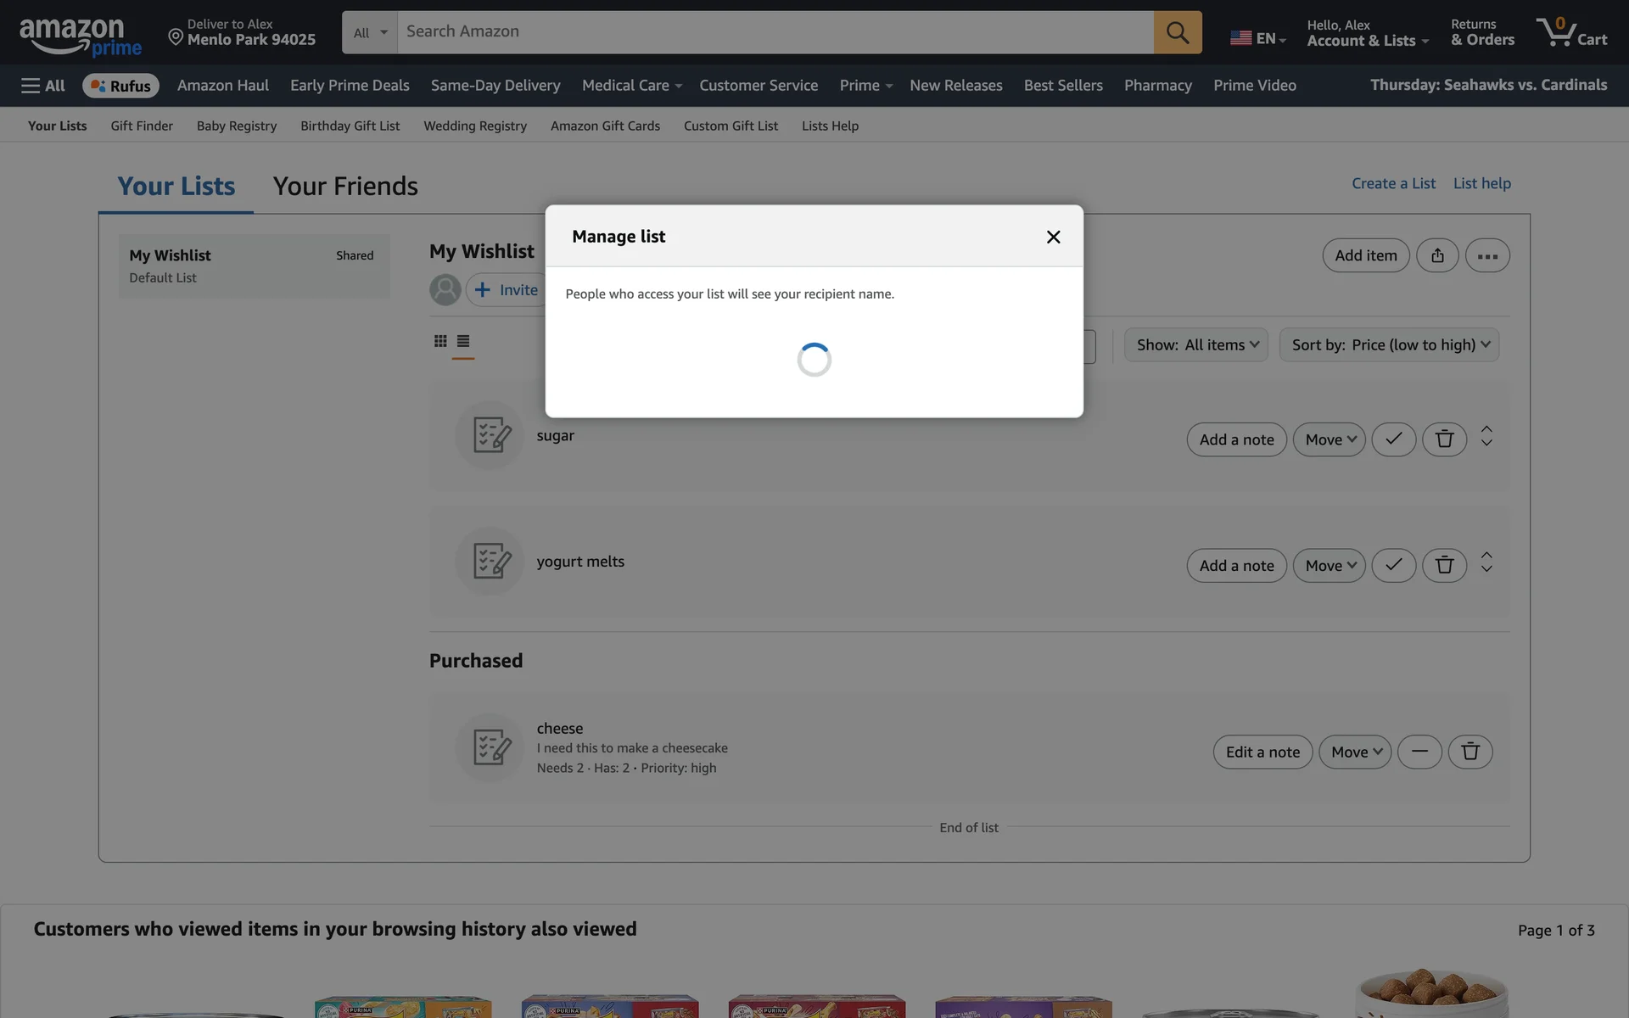This screenshot has width=1629, height=1018.
Task: Switch to Your Friends tab
Action: click(345, 187)
